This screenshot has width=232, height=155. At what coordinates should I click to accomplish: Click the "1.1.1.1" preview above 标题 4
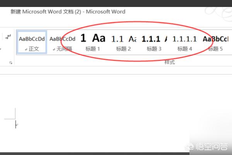pyautogui.click(x=184, y=39)
